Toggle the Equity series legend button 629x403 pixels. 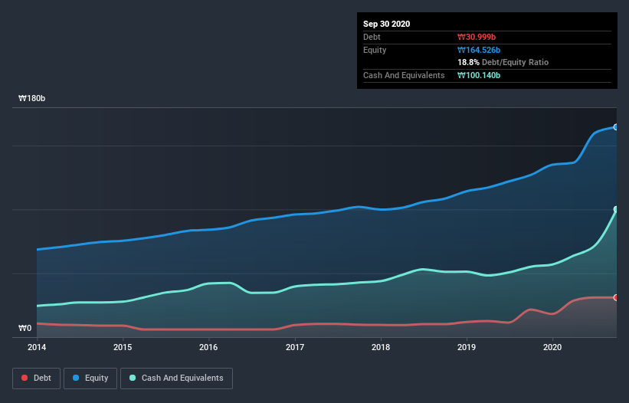click(x=90, y=378)
